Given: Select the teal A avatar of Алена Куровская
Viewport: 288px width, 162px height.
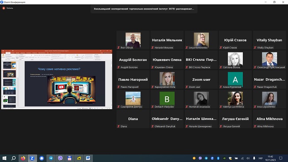Looking at the screenshot, I should tap(235, 79).
